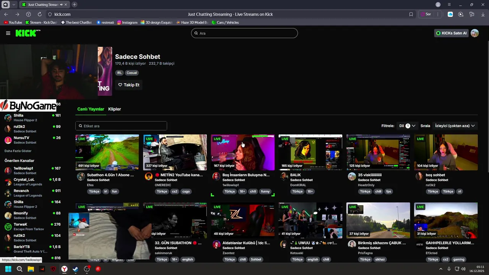
Task: Select the Casual category tag
Action: [x=132, y=73]
